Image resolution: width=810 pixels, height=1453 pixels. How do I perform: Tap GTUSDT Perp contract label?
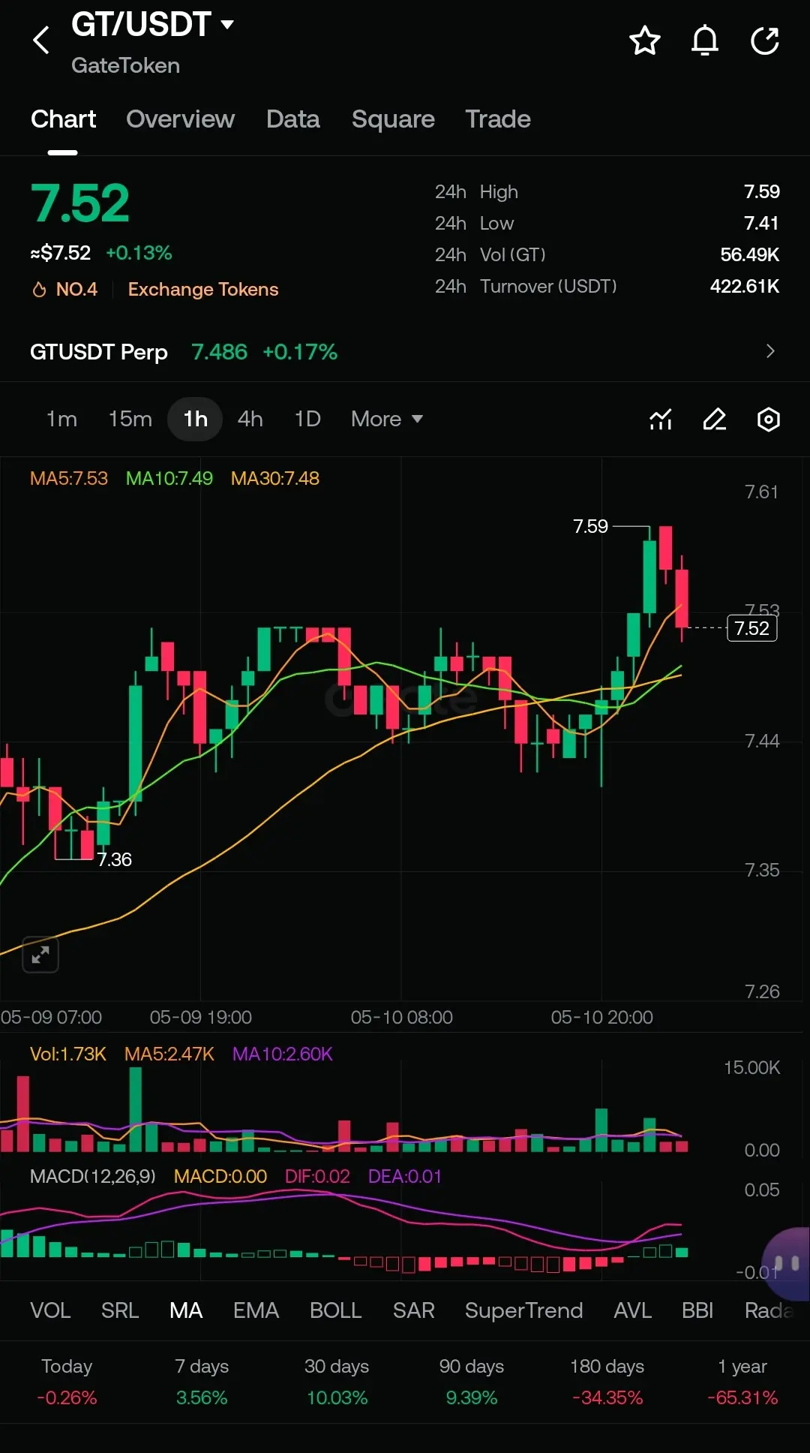click(x=99, y=352)
